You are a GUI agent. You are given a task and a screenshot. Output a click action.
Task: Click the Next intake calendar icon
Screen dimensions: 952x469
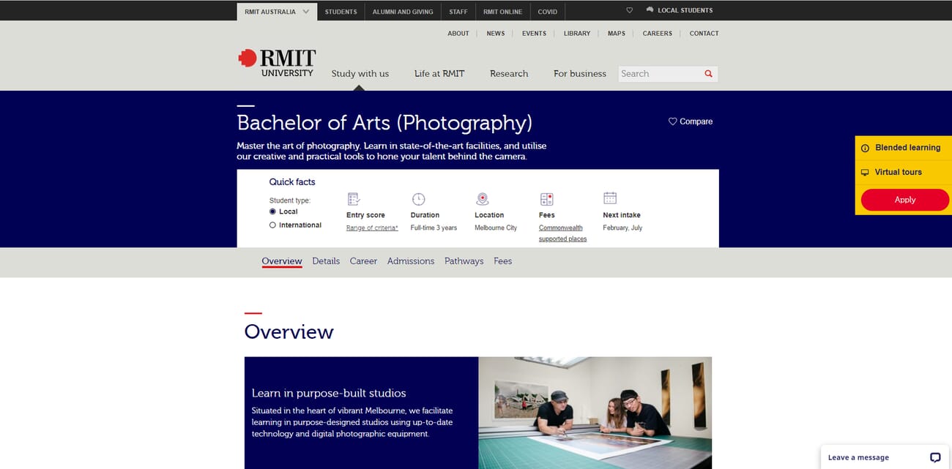(x=610, y=198)
